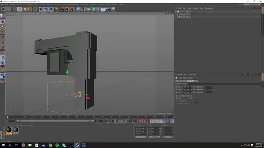Open the Size mode dropdown
The image size is (264, 148).
pyautogui.click(x=154, y=137)
